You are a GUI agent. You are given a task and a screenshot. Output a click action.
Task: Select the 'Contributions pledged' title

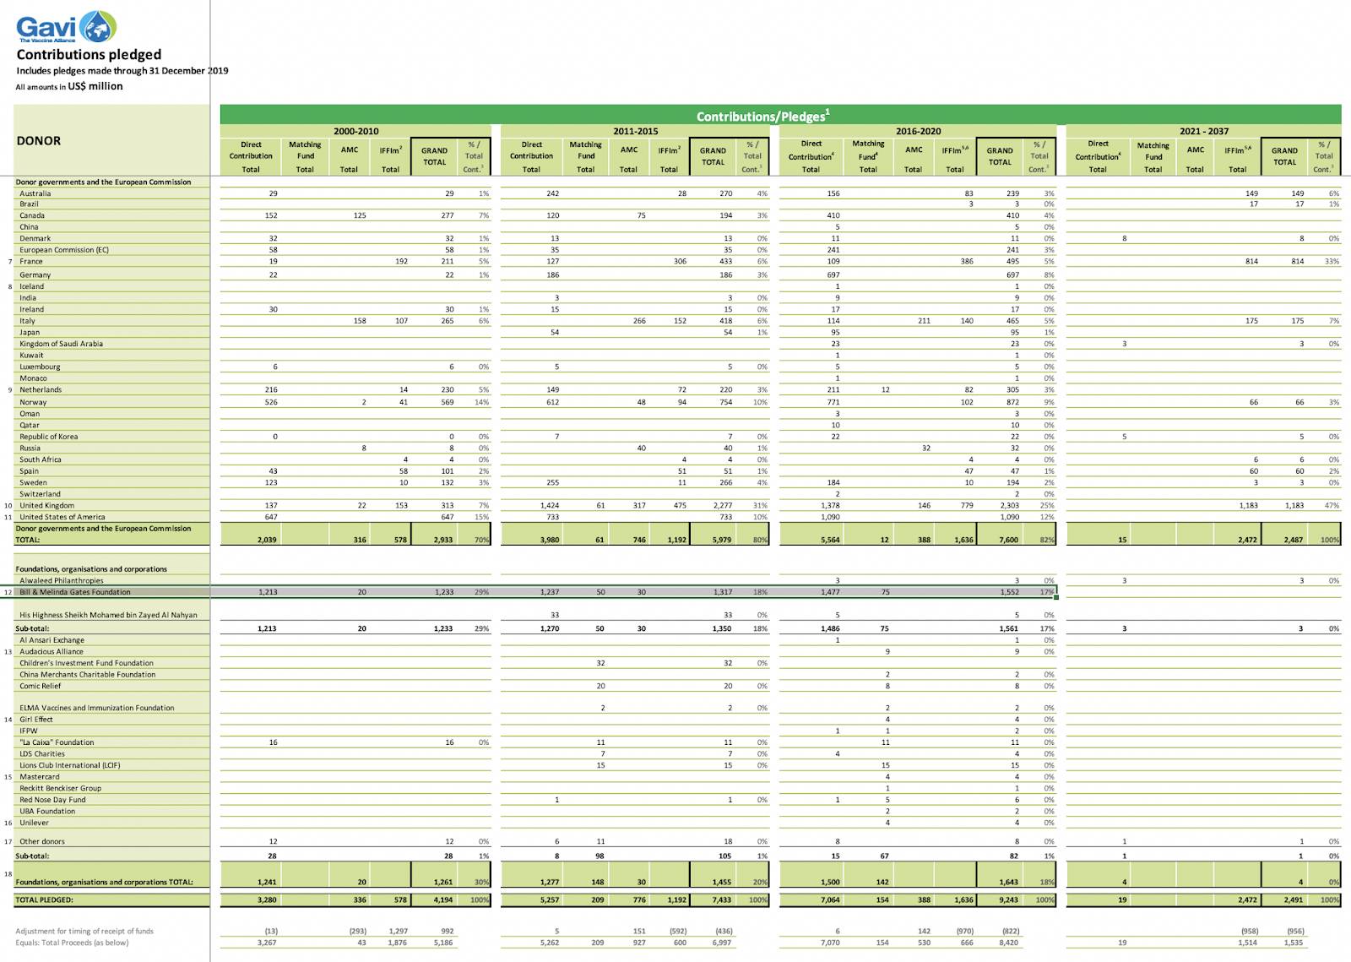click(89, 55)
